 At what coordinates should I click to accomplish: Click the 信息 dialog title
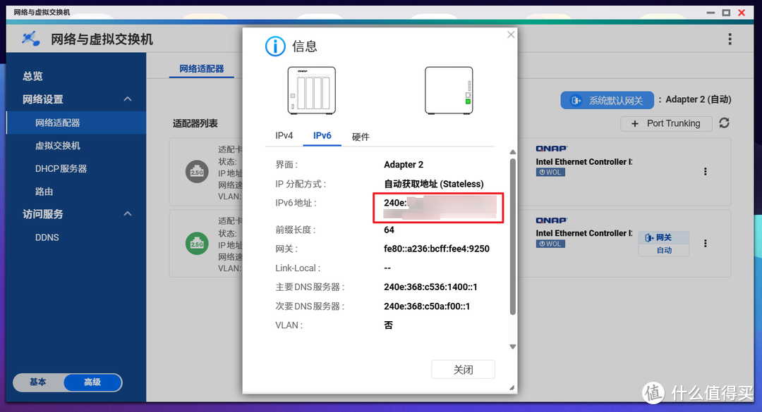tap(305, 46)
